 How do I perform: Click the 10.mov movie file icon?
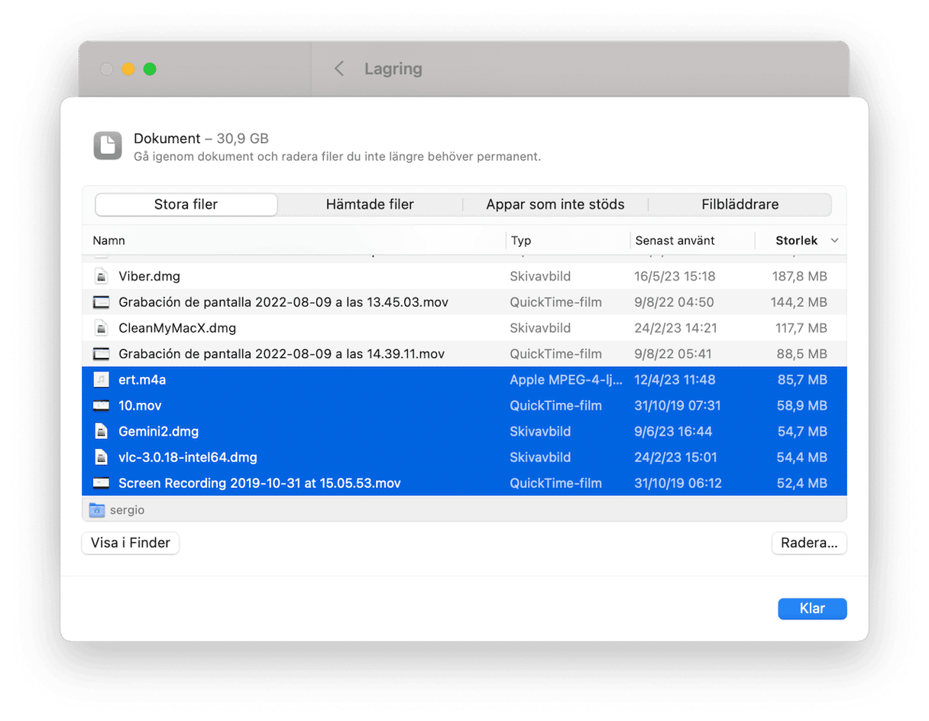101,406
